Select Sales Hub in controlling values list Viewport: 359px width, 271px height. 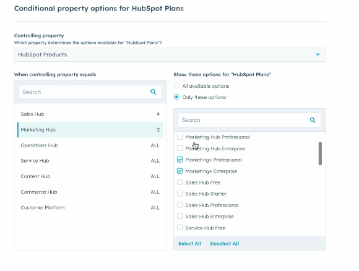pyautogui.click(x=90, y=114)
